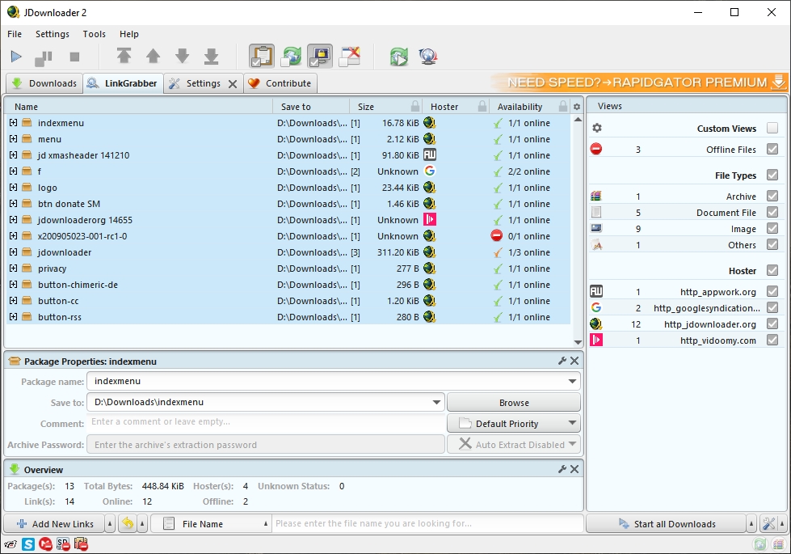This screenshot has width=791, height=554.
Task: Click Add New Links button
Action: pyautogui.click(x=54, y=524)
